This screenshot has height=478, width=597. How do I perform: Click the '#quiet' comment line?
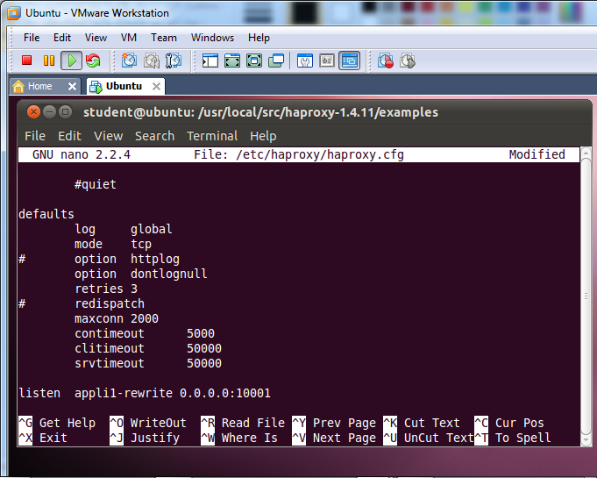[x=96, y=184]
